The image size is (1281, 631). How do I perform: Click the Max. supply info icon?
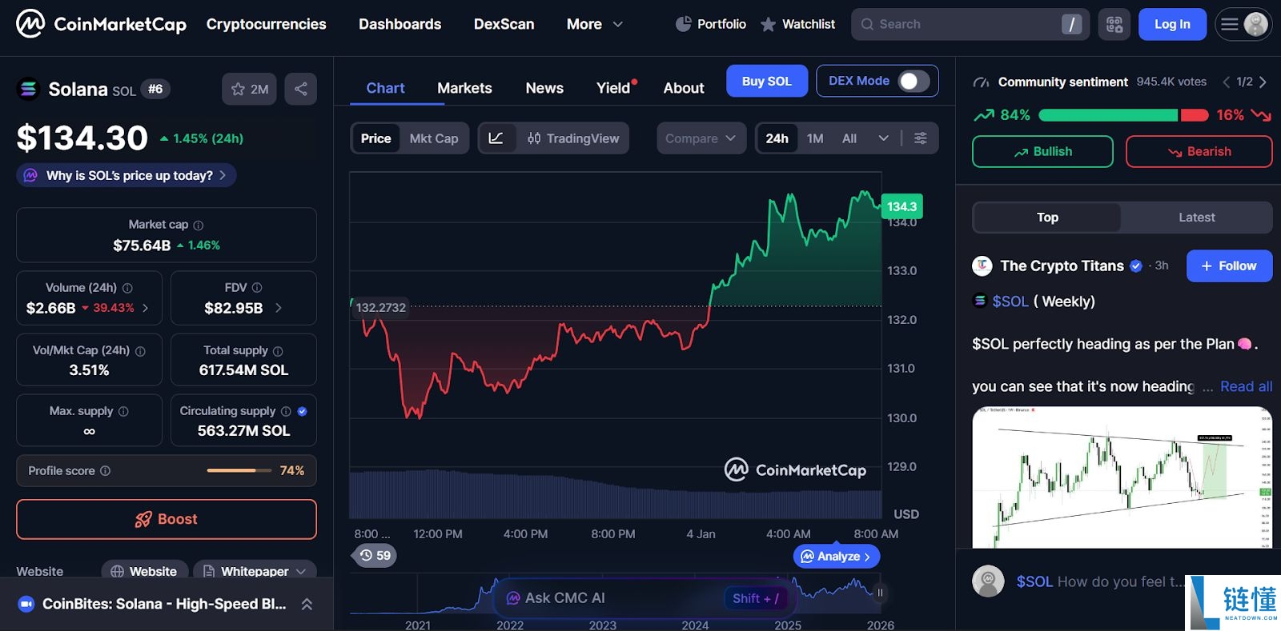coord(123,411)
